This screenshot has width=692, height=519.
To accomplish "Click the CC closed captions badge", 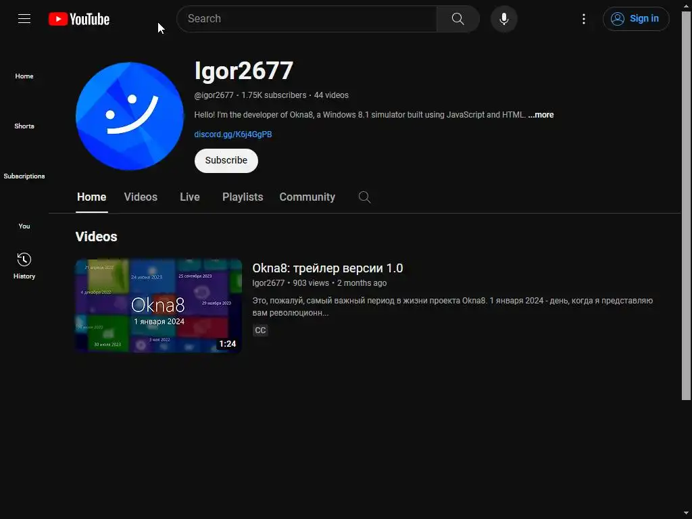I will click(260, 330).
